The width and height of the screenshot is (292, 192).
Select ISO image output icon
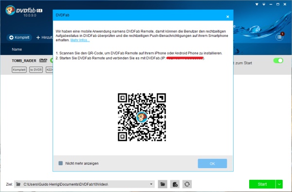tap(175, 184)
